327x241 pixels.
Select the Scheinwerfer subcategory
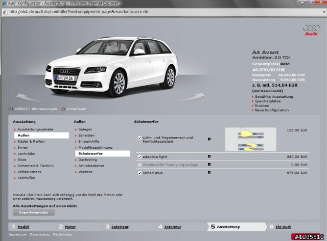pos(102,154)
